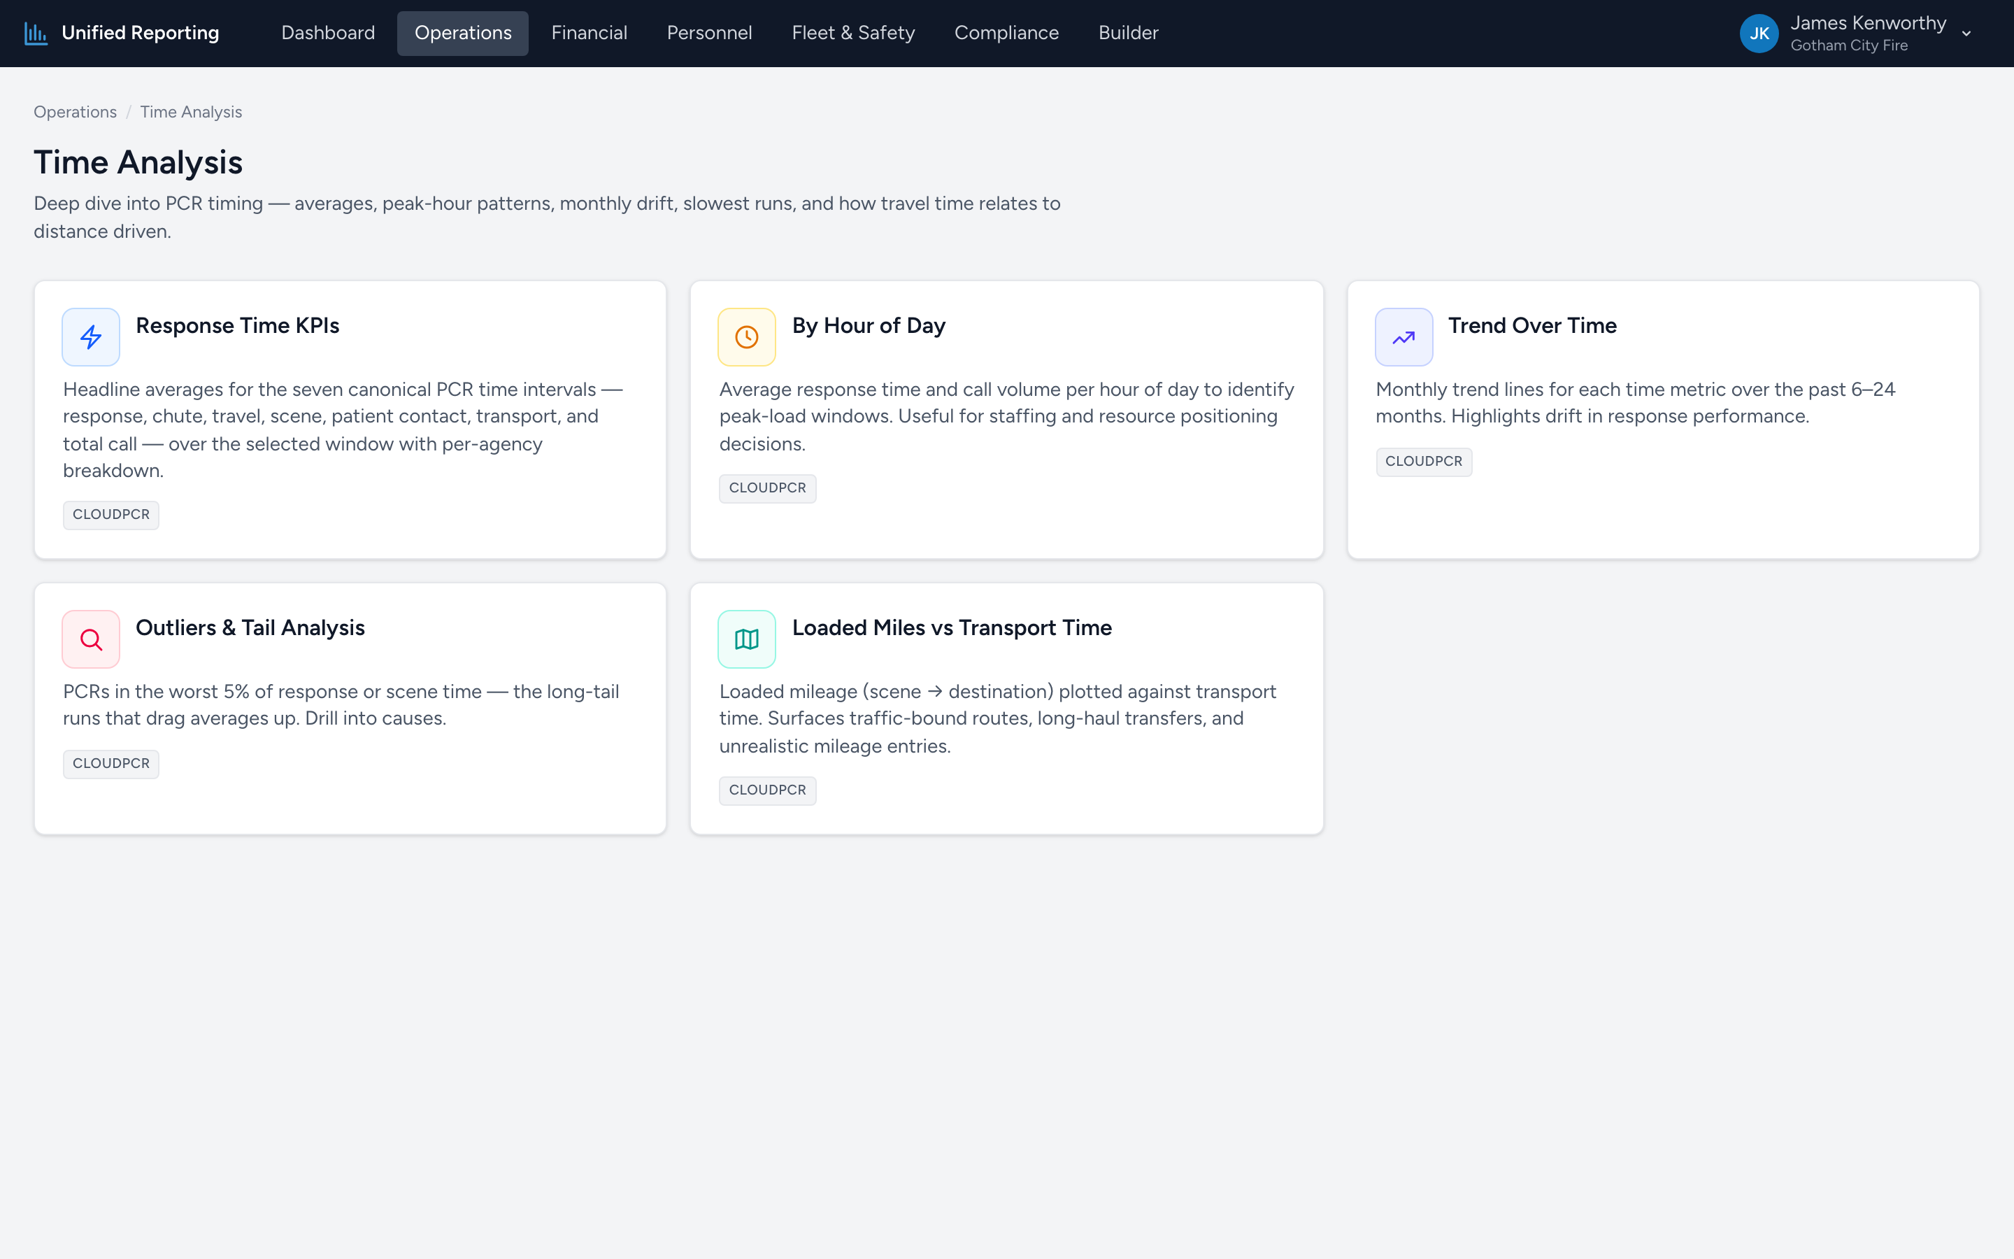Click CLOUDPCR tag on By Hour of Day card
The width and height of the screenshot is (2014, 1259).
click(767, 488)
